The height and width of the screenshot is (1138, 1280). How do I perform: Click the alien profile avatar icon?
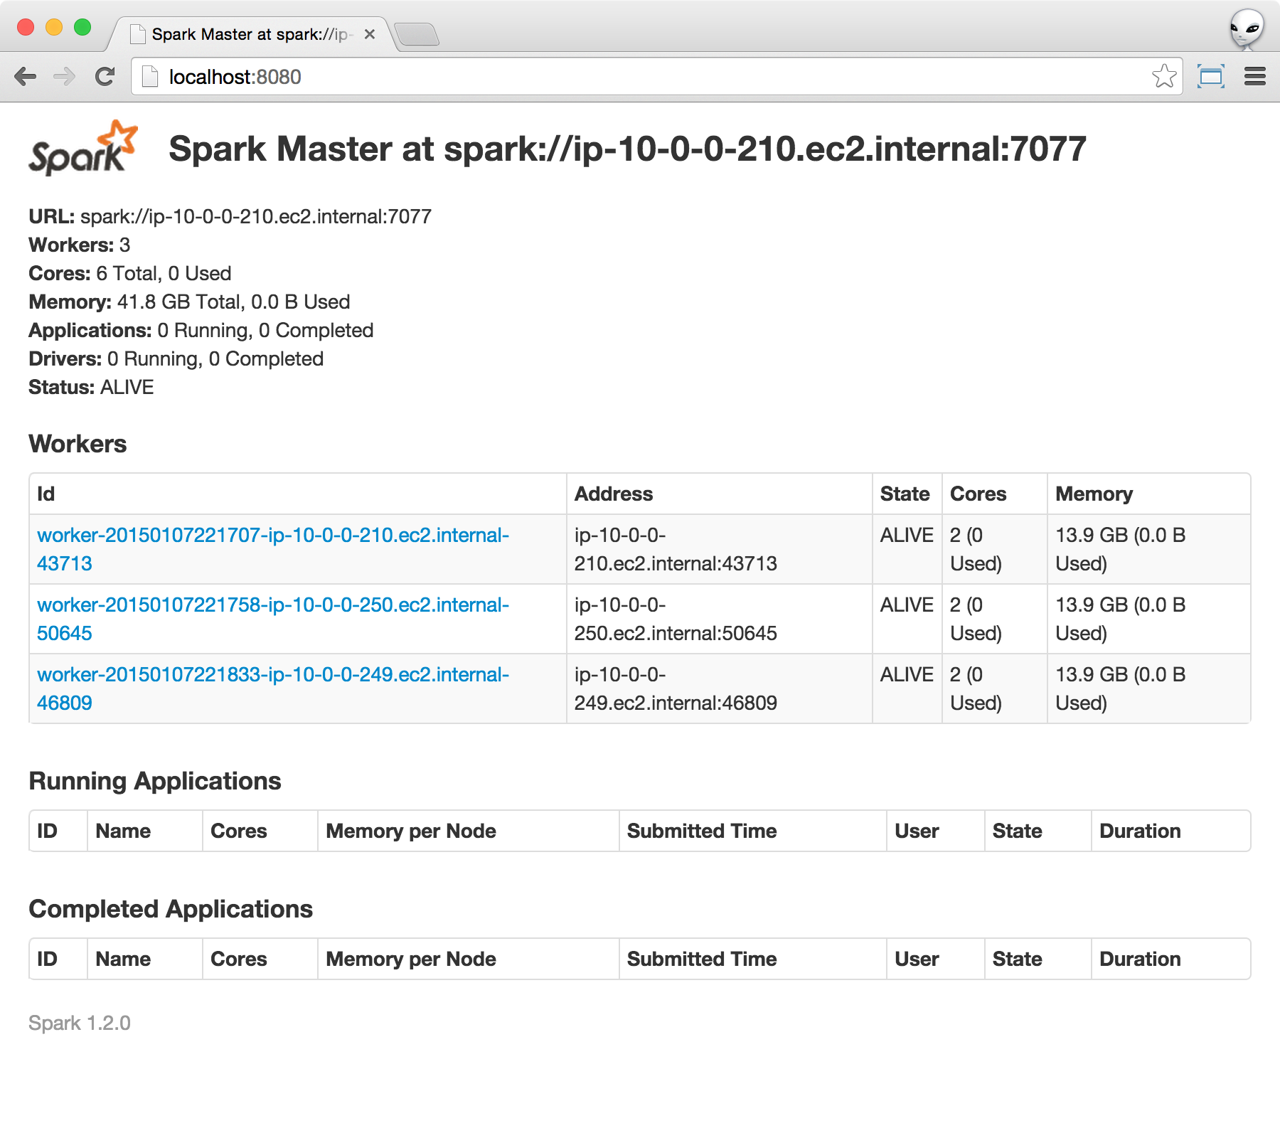pyautogui.click(x=1247, y=29)
